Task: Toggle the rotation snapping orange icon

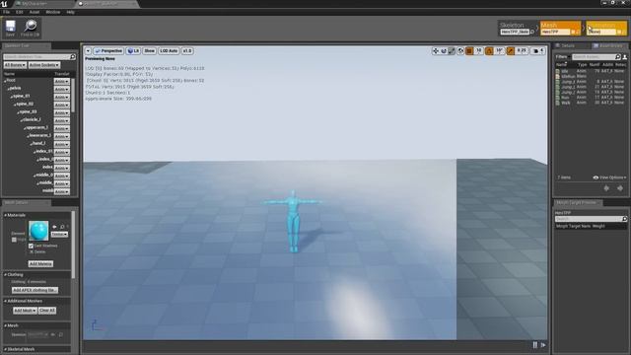Action: point(489,51)
